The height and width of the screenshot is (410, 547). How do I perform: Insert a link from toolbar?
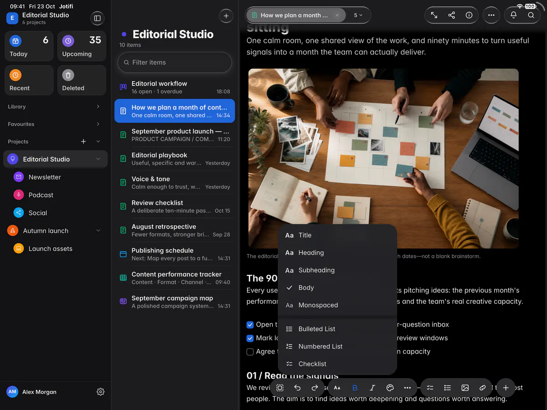click(x=482, y=388)
